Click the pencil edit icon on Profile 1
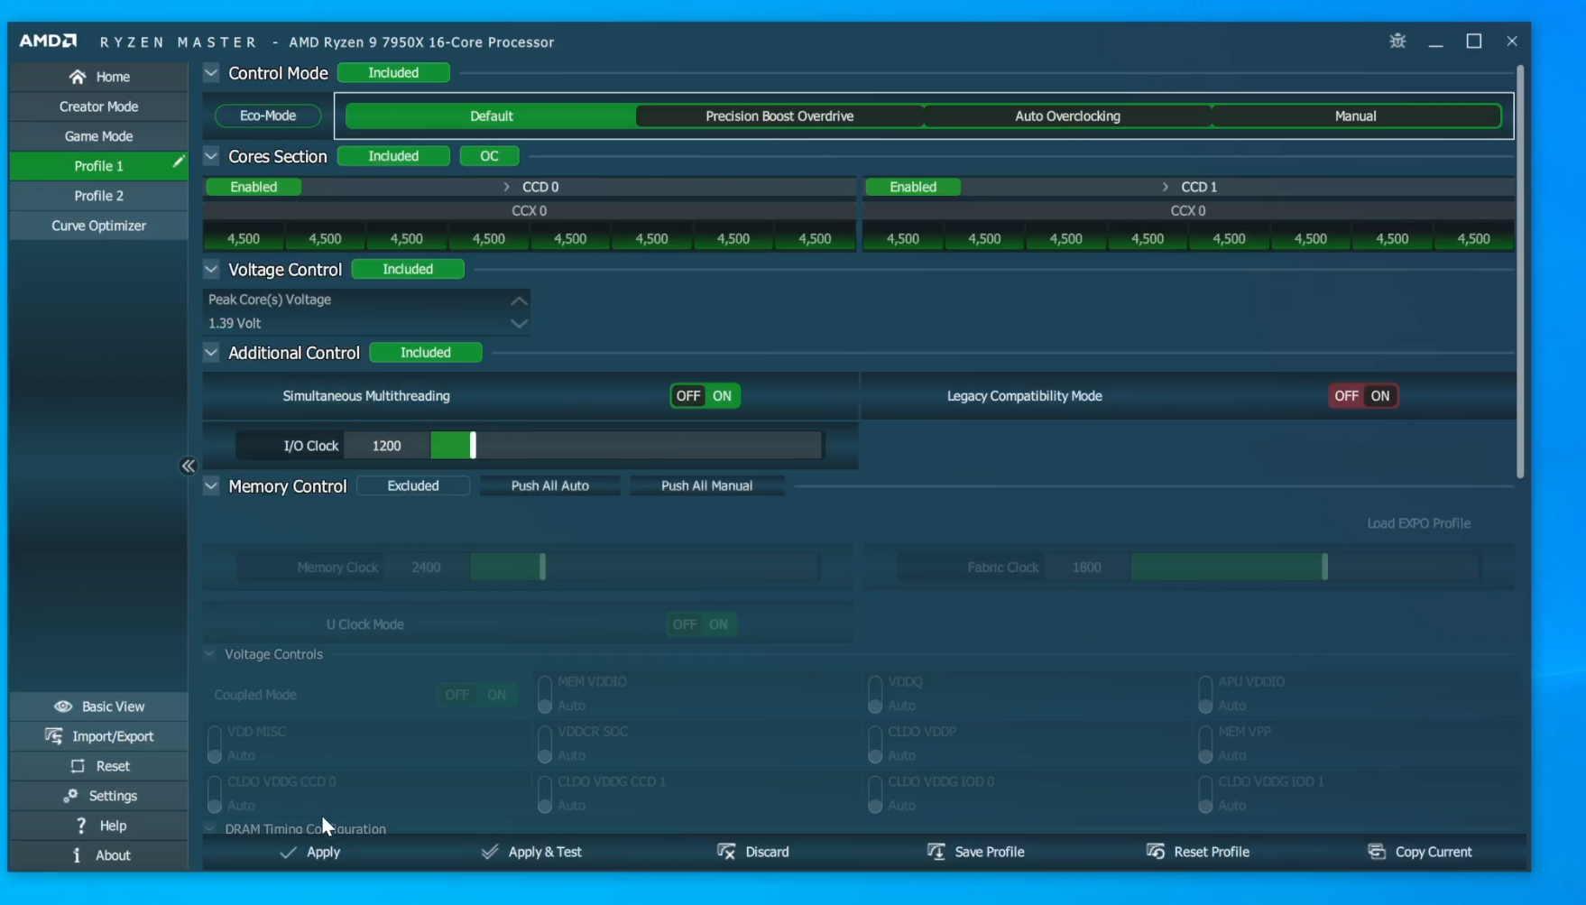Screen dimensions: 1586x905 178,162
